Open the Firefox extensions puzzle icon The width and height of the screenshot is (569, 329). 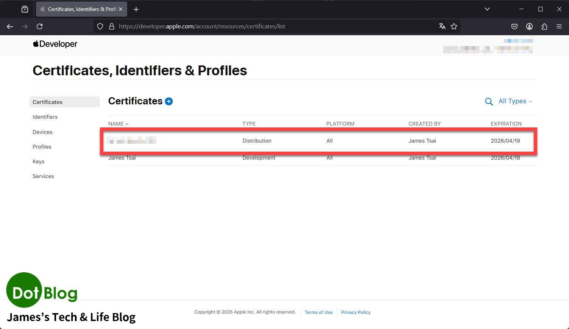544,26
